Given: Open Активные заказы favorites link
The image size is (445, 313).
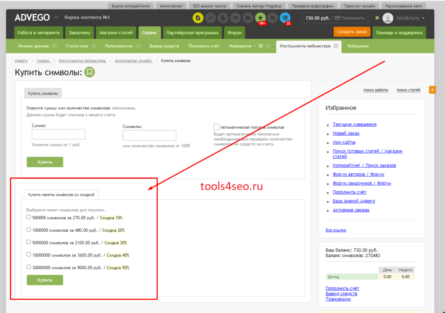Looking at the screenshot, I should (x=351, y=210).
